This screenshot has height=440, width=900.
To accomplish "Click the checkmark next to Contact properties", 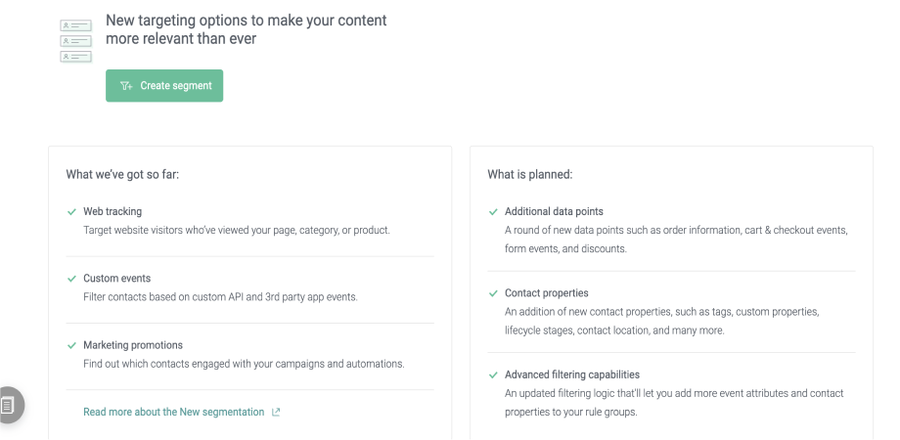I will 493,293.
